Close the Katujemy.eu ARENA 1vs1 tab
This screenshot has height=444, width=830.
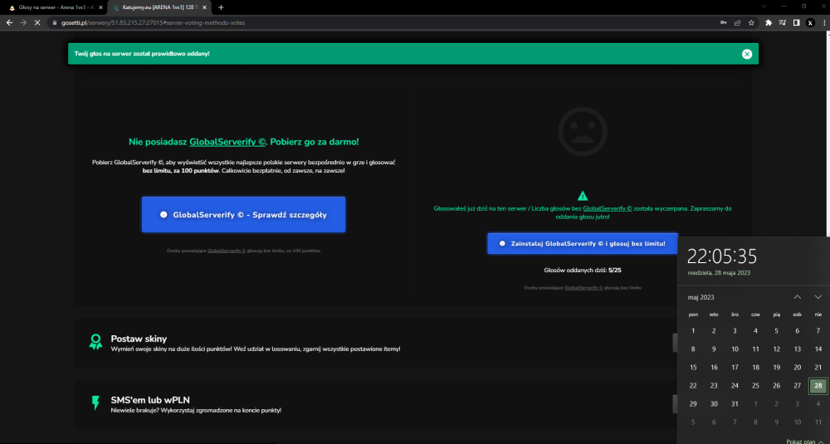205,7
